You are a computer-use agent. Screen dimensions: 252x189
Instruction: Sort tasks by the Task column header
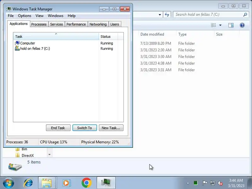(56, 37)
